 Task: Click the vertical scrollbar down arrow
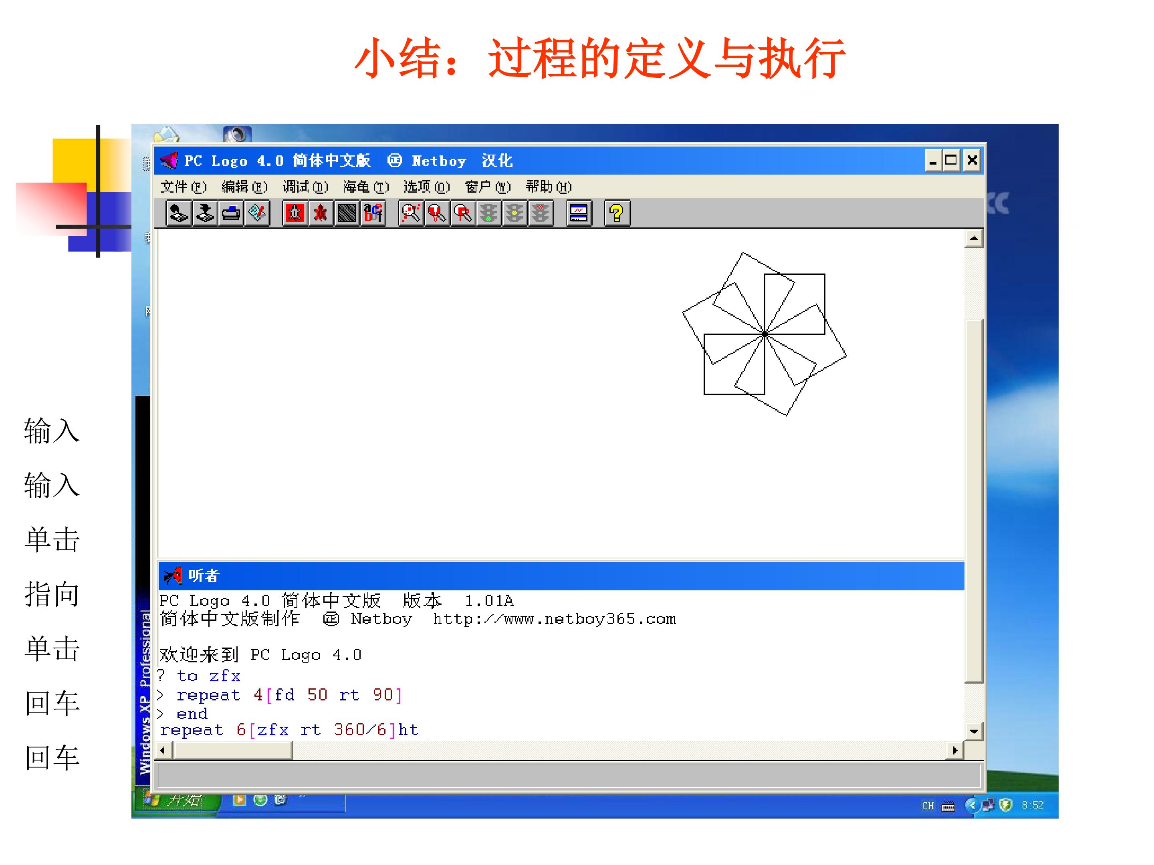click(974, 731)
